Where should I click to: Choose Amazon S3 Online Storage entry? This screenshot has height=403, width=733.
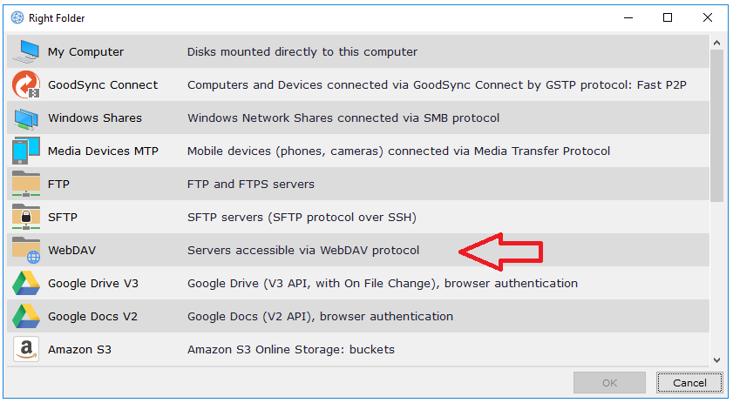point(290,350)
